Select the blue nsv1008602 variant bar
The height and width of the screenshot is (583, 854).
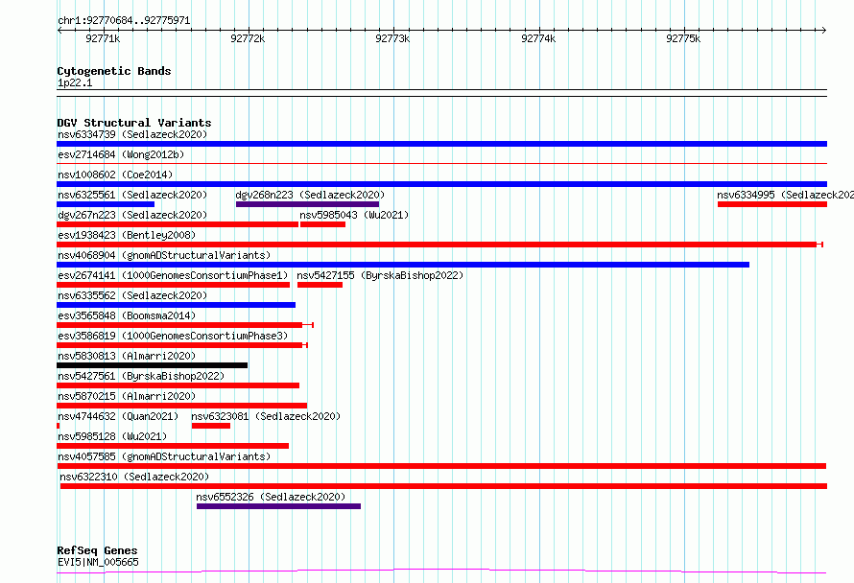click(x=441, y=184)
